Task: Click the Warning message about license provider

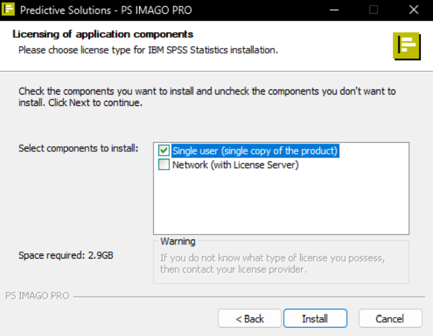Action: [x=273, y=264]
